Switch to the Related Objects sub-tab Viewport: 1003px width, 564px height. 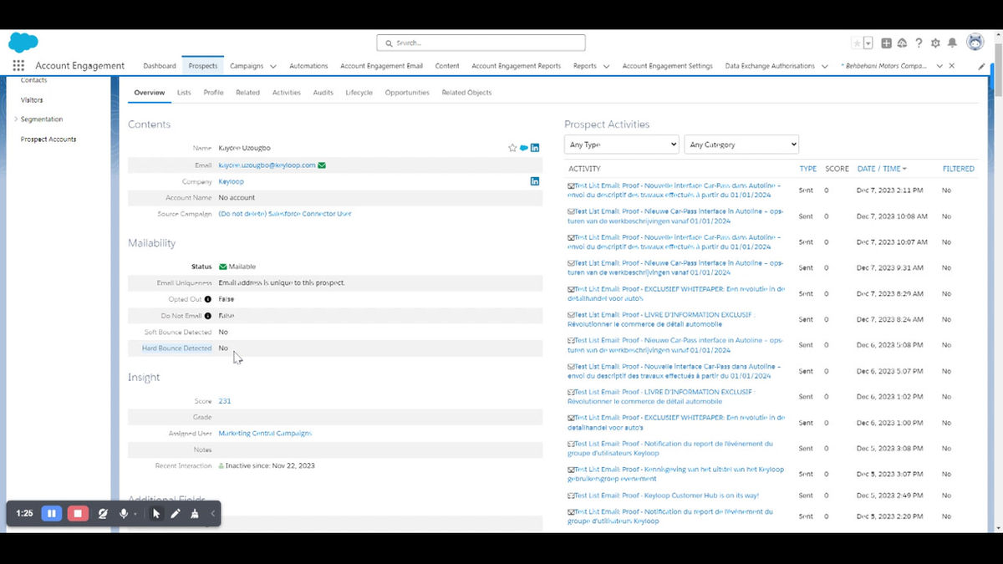click(466, 93)
